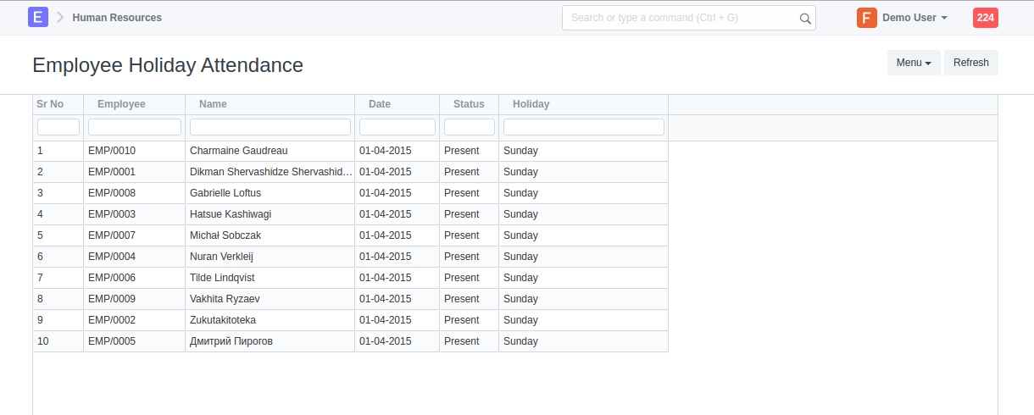The image size is (1034, 415).
Task: Select the EMP/0005 employee cell
Action: pos(112,341)
